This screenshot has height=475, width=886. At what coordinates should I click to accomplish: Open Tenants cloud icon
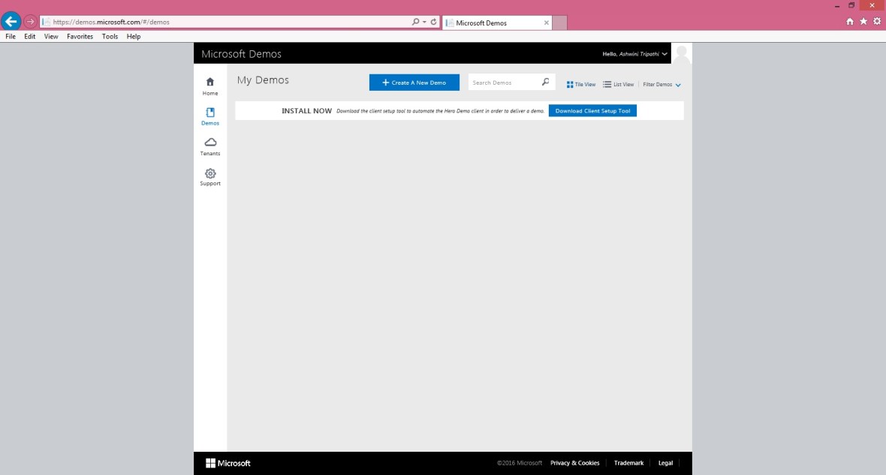pyautogui.click(x=210, y=143)
